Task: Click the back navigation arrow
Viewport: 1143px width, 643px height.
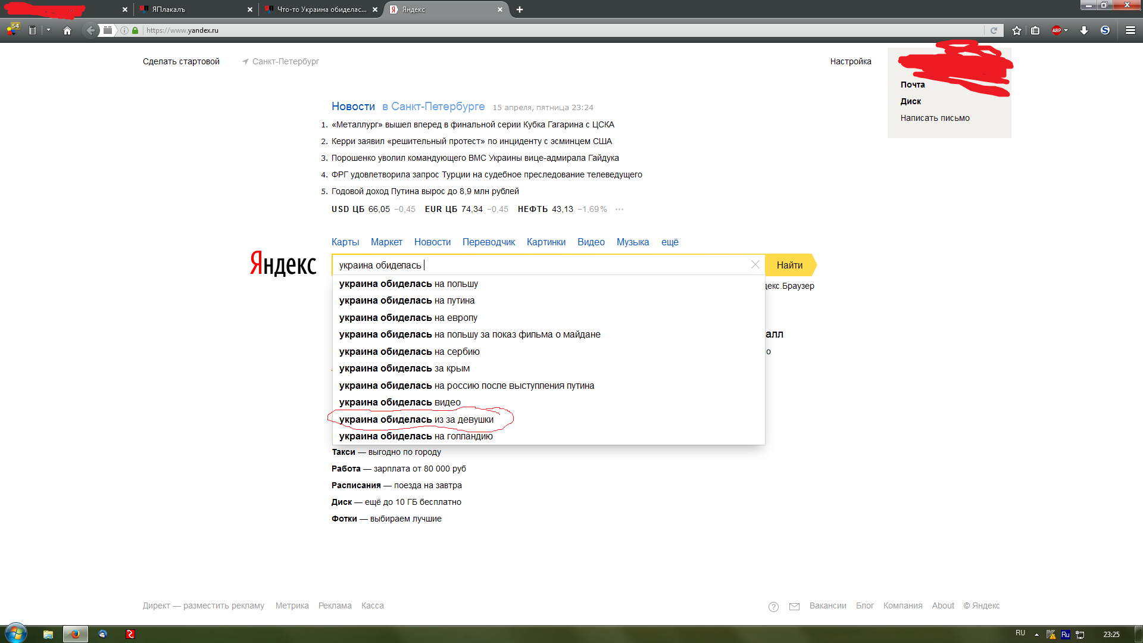Action: [90, 30]
